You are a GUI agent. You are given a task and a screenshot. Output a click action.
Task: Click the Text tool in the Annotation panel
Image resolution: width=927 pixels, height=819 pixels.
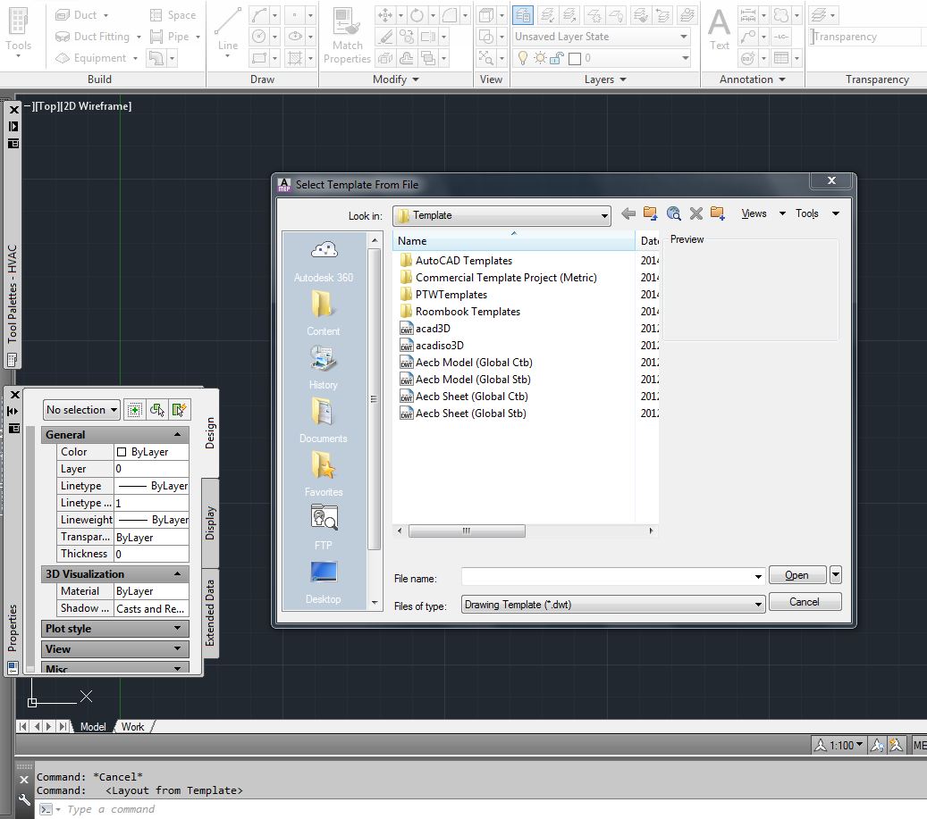pyautogui.click(x=719, y=29)
